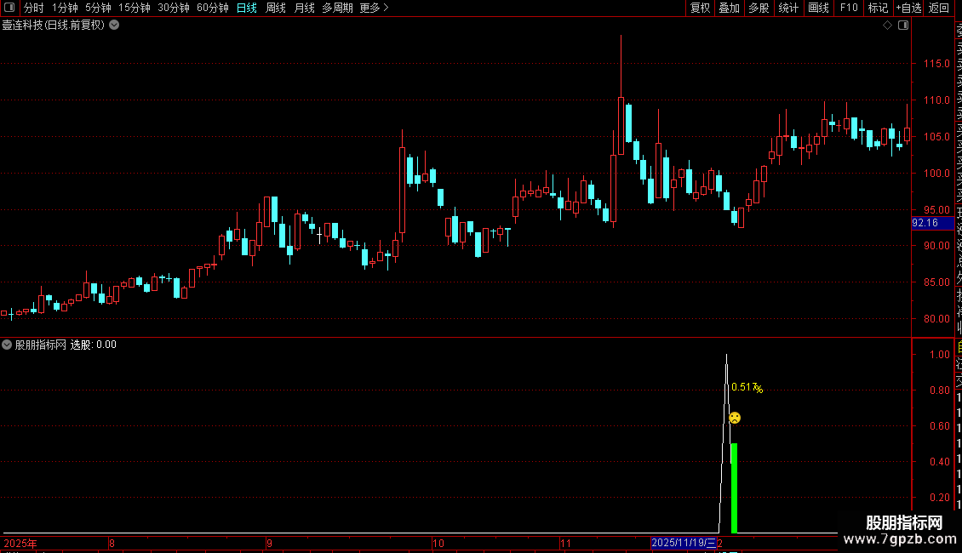Viewport: 962px width, 553px height.
Task: Click the 100.0 price axis label
Action: point(936,174)
